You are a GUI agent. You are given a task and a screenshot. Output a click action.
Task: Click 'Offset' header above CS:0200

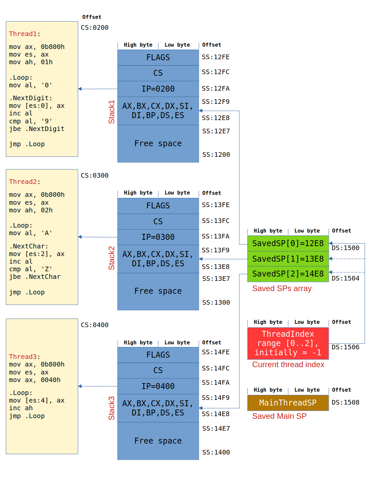click(x=92, y=17)
